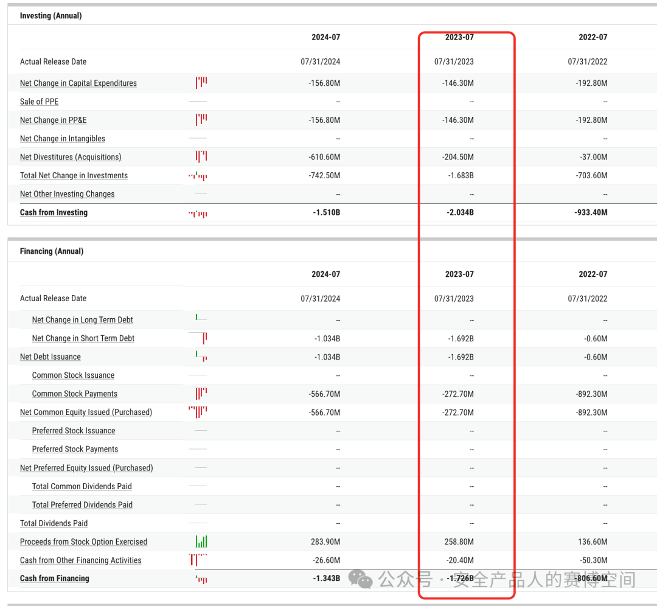Click the Proceeds from Stock Option Exercised sparkline
The width and height of the screenshot is (657, 606).
click(x=201, y=542)
